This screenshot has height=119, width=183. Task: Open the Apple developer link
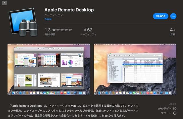click(48, 19)
